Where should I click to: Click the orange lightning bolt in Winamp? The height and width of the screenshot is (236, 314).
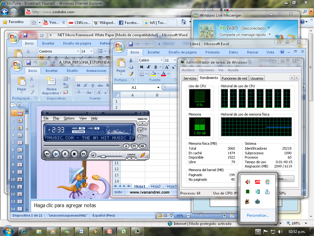pos(143,155)
